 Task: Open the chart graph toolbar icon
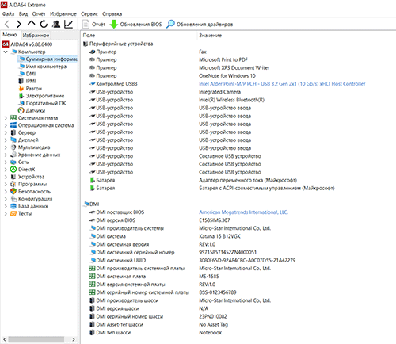pyautogui.click(x=69, y=24)
